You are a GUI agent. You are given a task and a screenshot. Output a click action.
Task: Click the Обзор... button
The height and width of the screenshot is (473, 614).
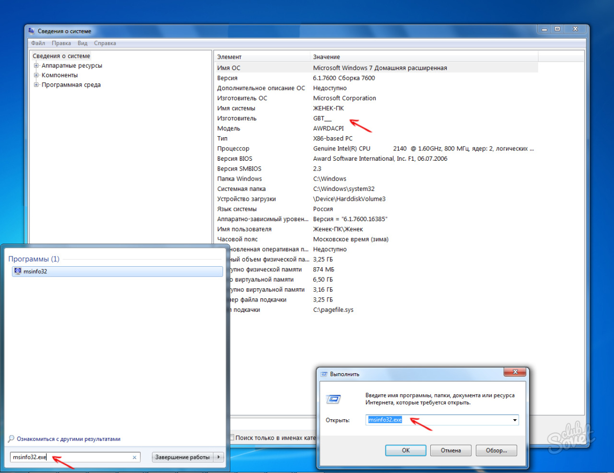point(496,450)
